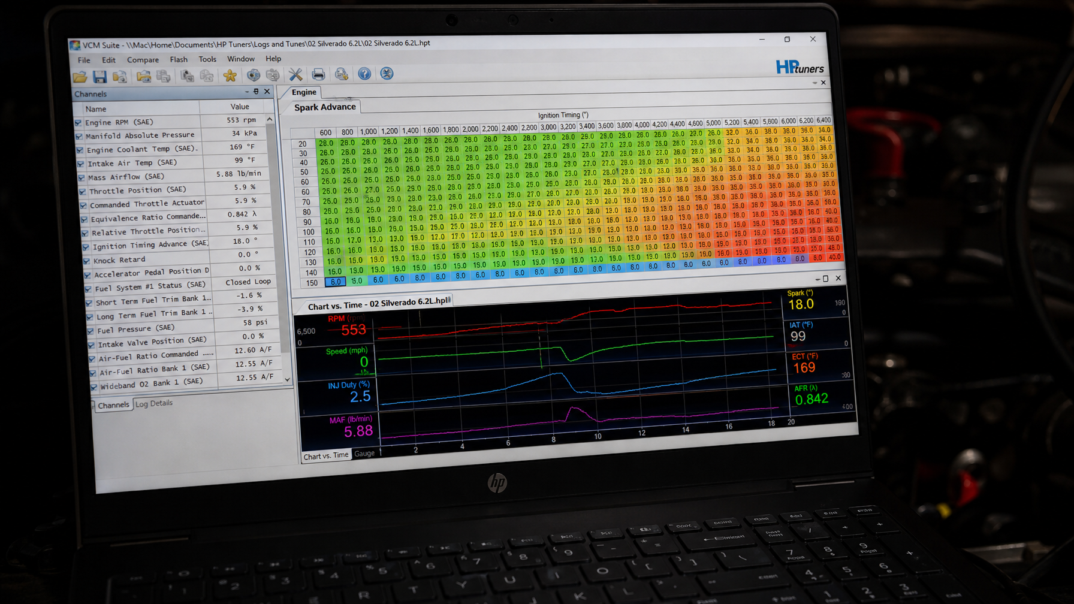Click the folder-with-disc icon next to Save

tap(120, 77)
